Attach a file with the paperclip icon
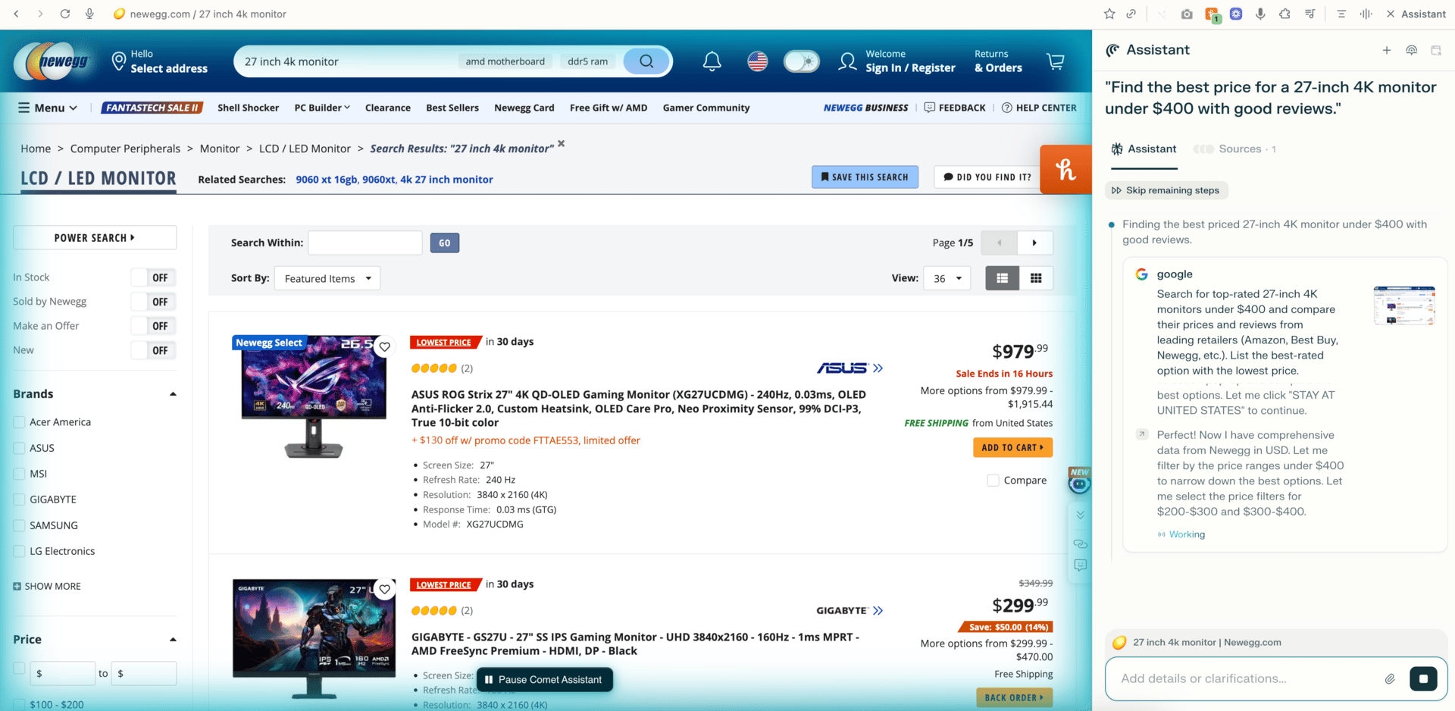Viewport: 1455px width, 711px height. click(1390, 679)
